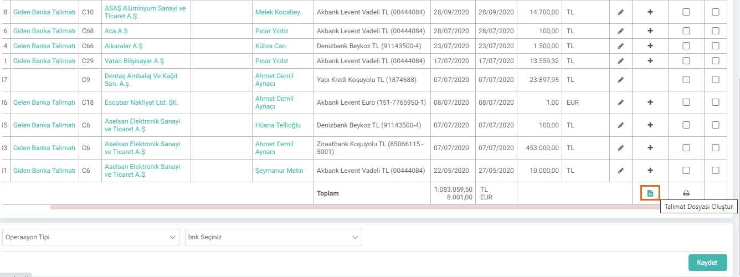Screen dimensions: 740x277
Task: Click the plus icon in the Aca A.Ş row
Action: [650, 31]
